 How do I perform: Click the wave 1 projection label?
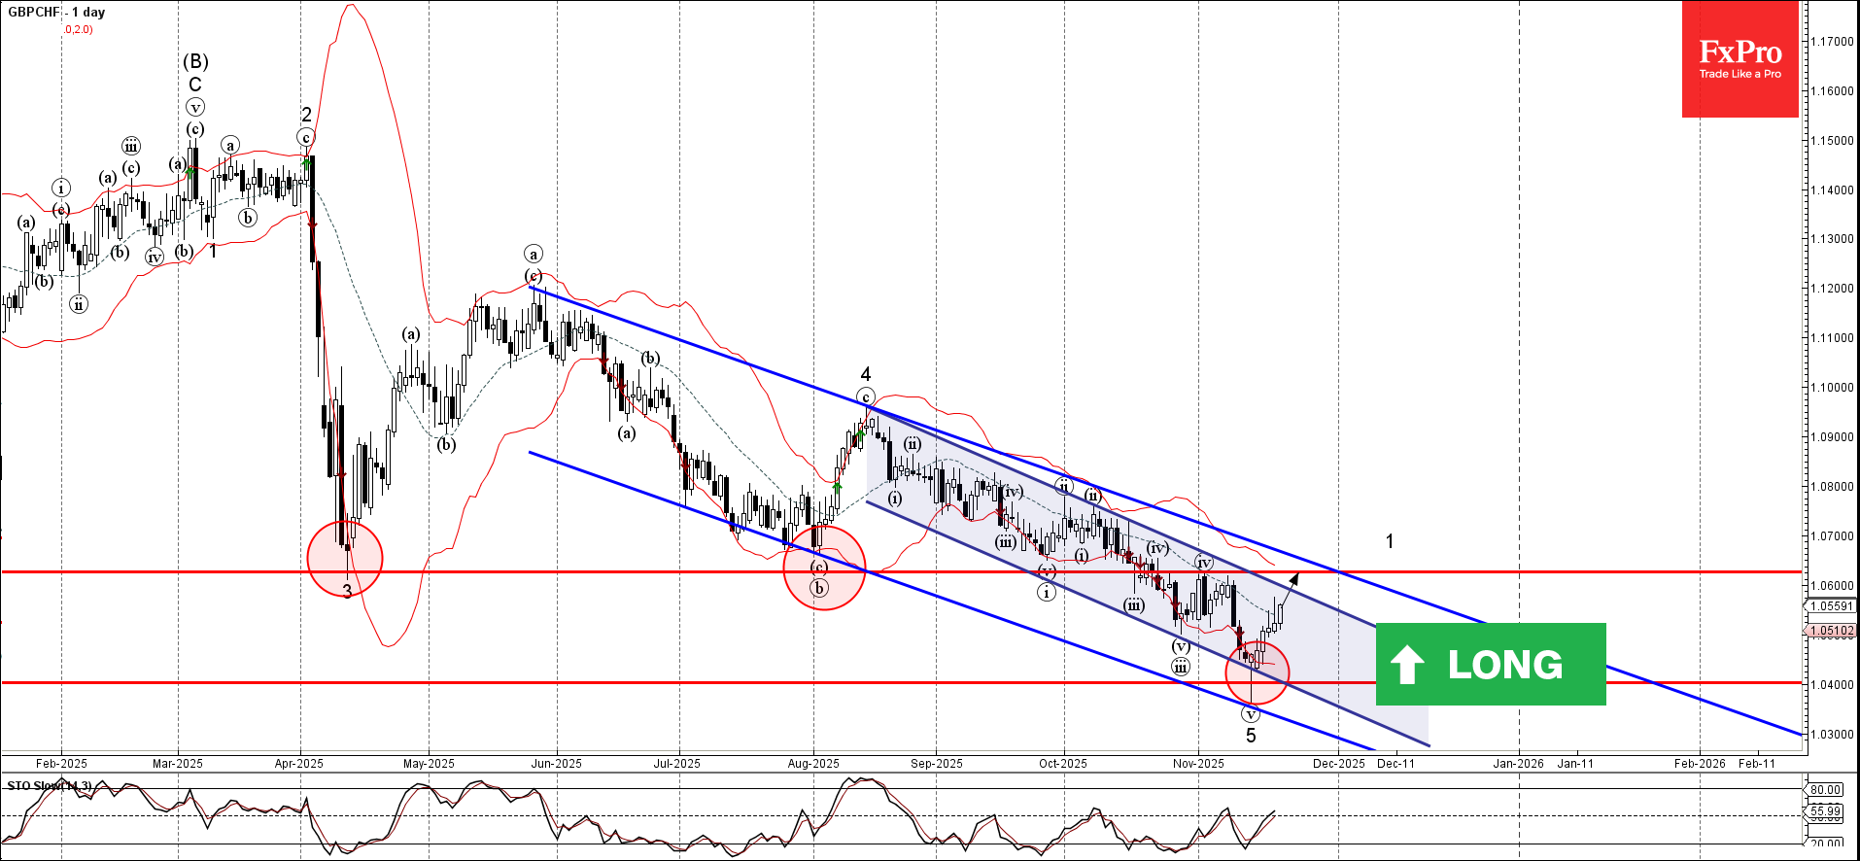coord(1390,541)
